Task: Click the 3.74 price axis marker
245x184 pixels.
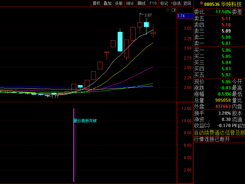Action: pos(185,16)
